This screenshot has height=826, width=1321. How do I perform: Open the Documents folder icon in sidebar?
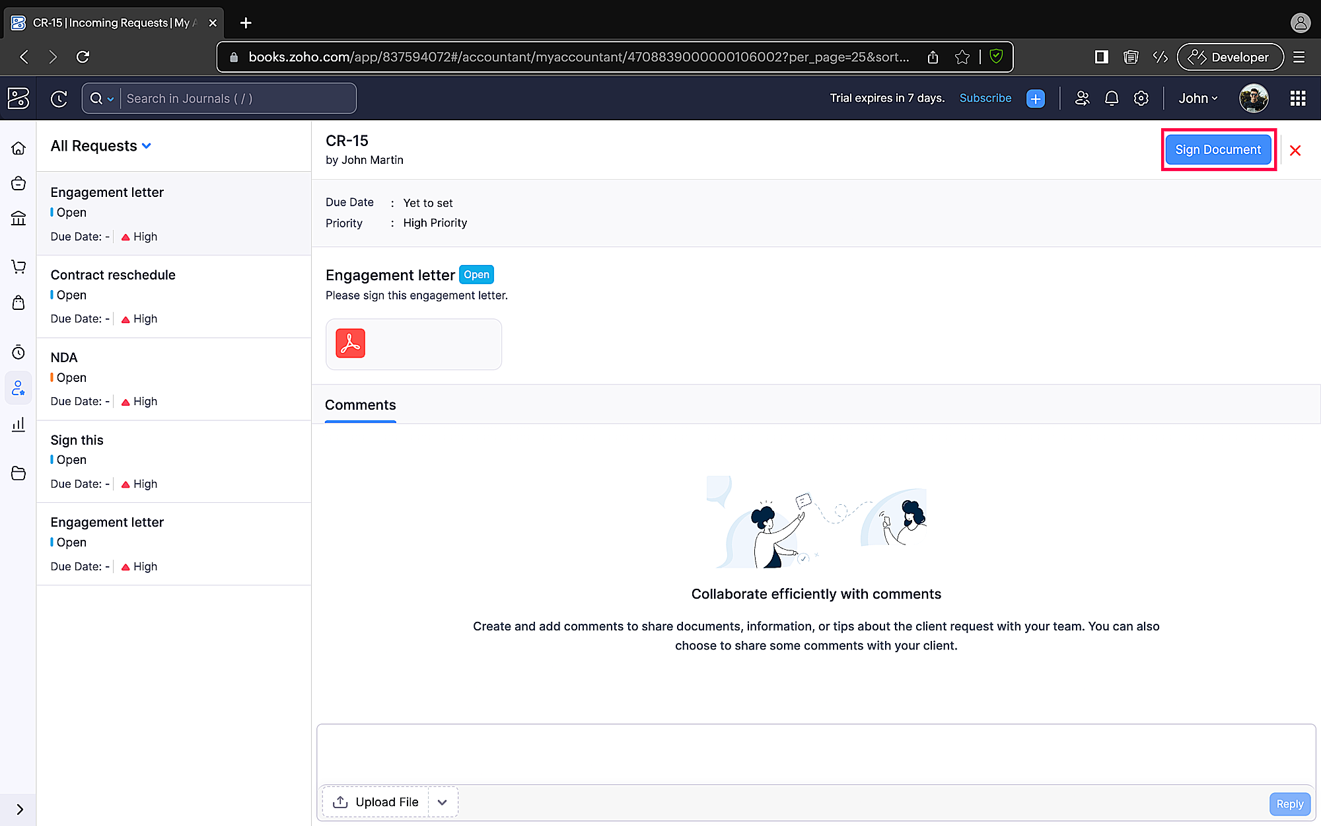coord(18,473)
